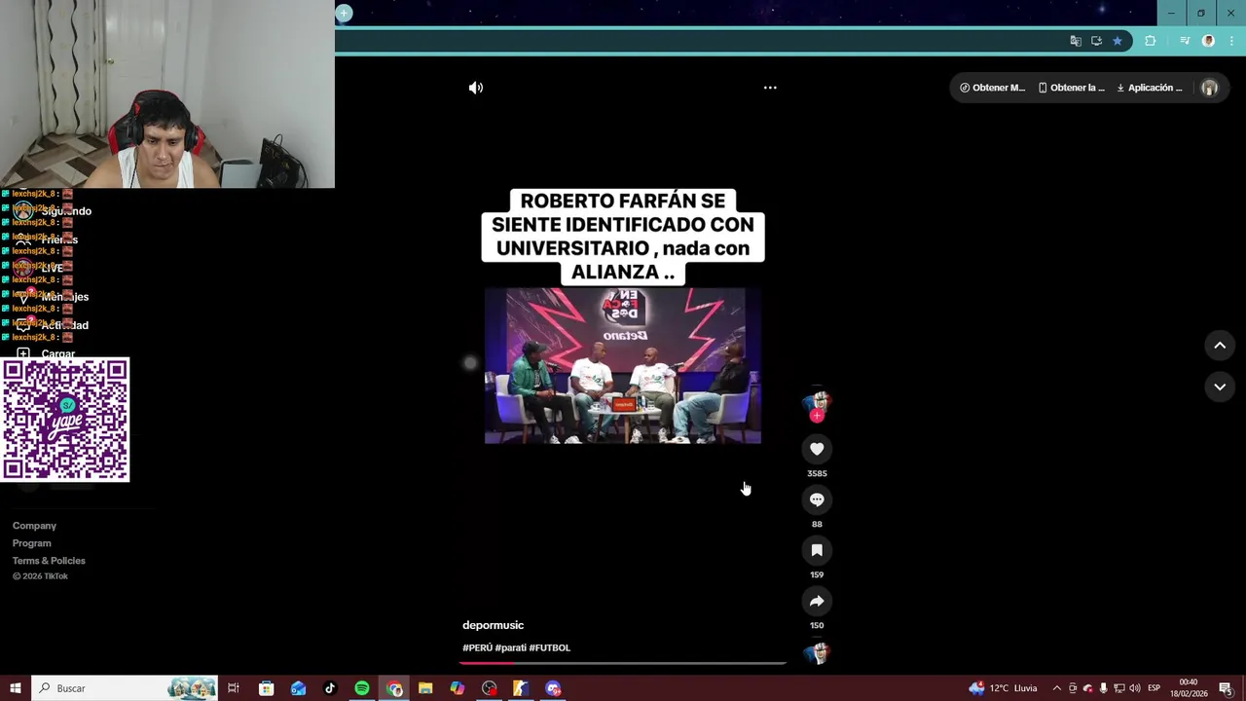This screenshot has height=701, width=1246.
Task: Click the Obtener la ... app button
Action: pos(1071,88)
